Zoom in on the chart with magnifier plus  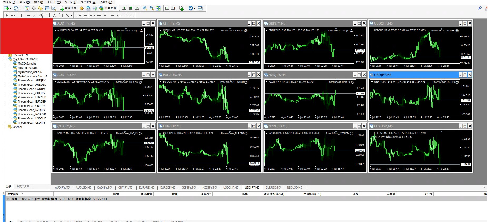pos(145,8)
